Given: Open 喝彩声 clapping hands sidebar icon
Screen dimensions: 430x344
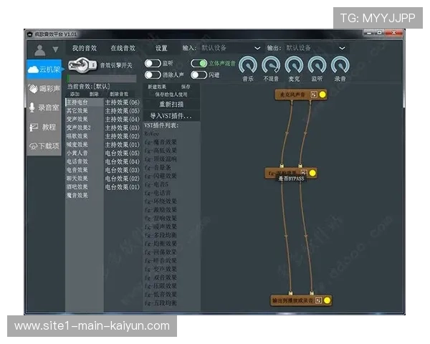Looking at the screenshot, I should click(33, 88).
